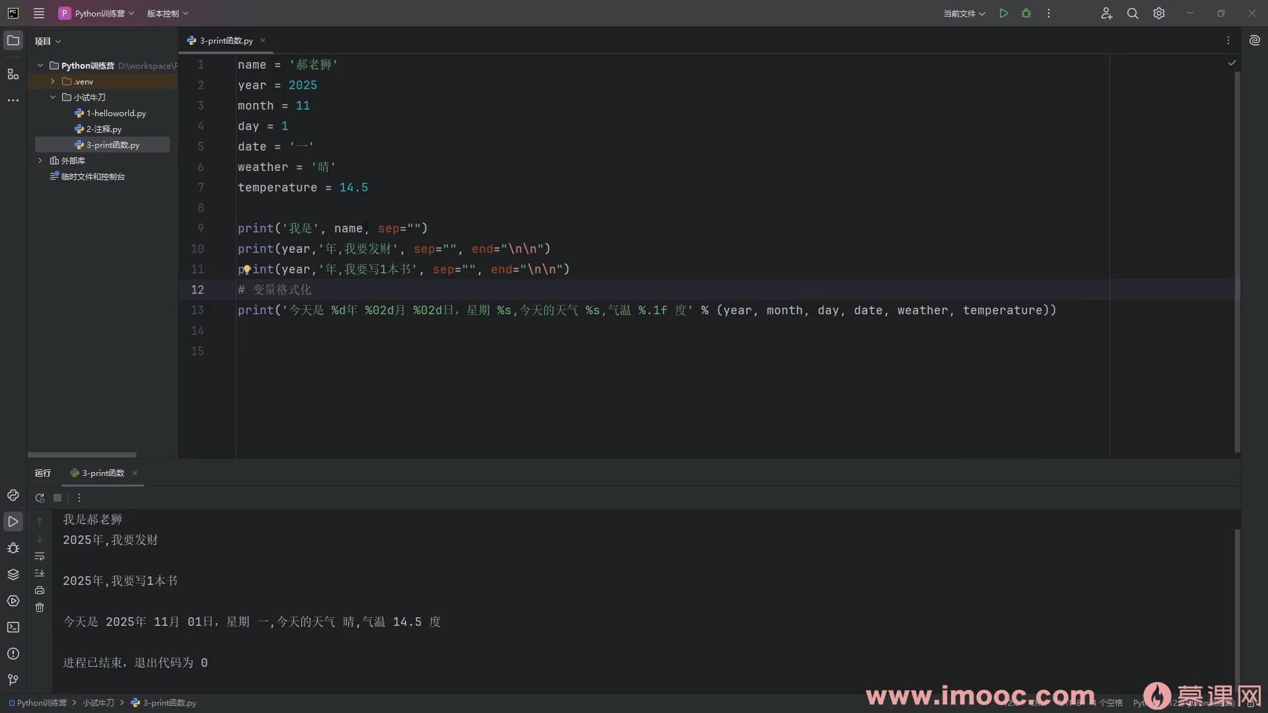This screenshot has width=1268, height=713.
Task: Toggle soft-wrap in the console
Action: click(40, 556)
